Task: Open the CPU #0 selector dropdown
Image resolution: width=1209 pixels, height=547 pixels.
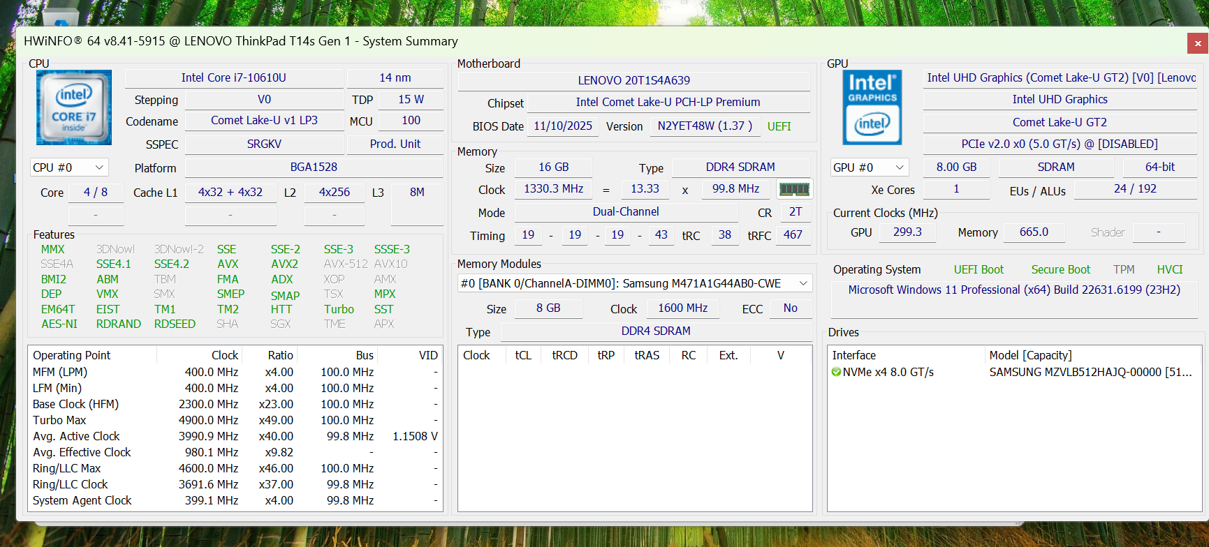Action: click(68, 167)
